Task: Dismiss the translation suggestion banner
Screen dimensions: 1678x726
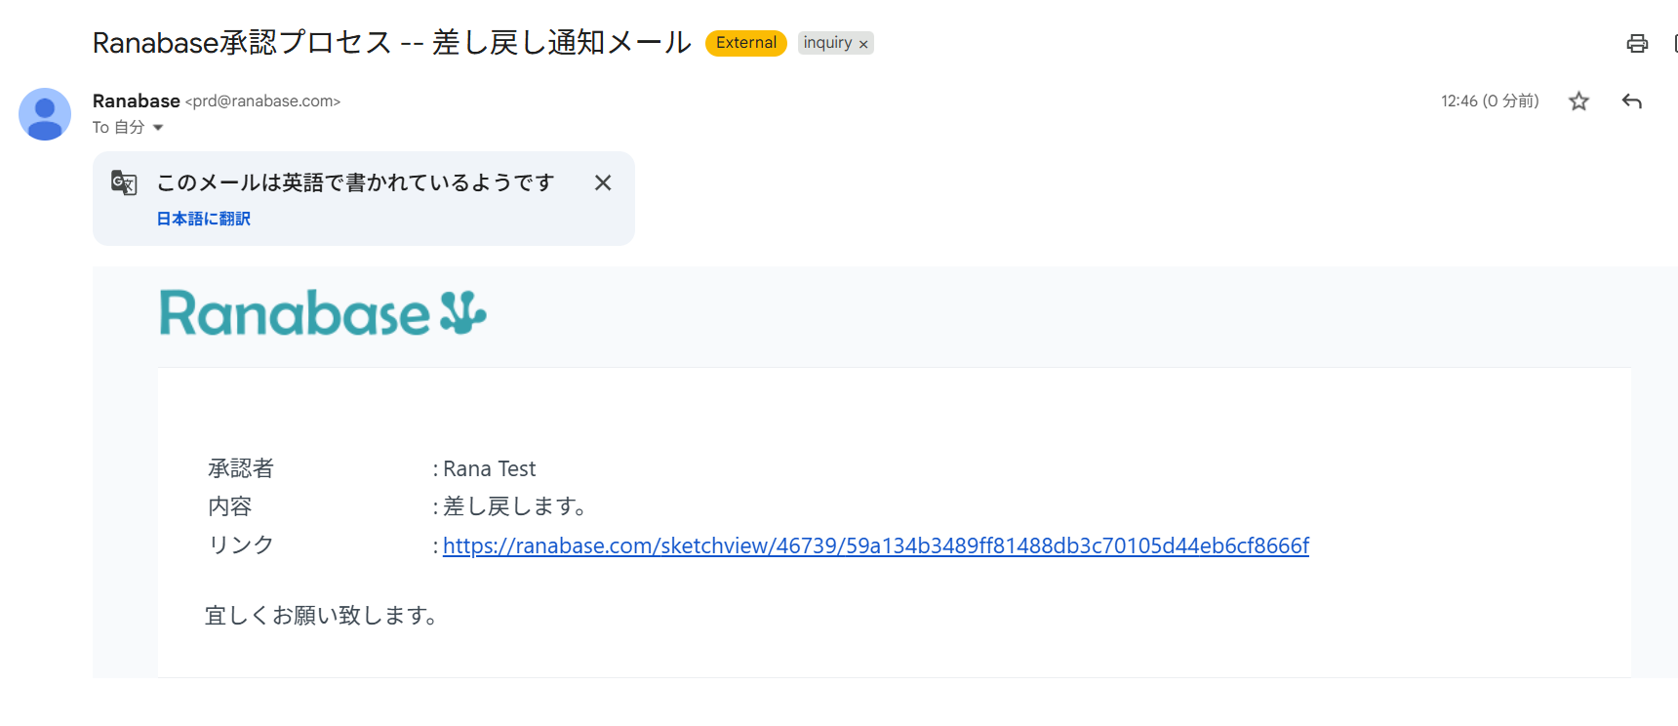Action: click(603, 182)
